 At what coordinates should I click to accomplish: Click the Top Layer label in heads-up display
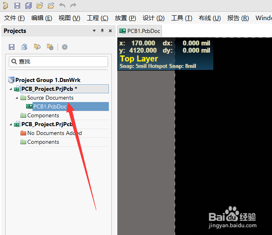coord(139,59)
